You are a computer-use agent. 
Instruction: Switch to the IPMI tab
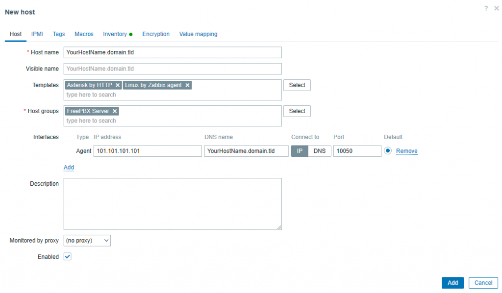37,34
